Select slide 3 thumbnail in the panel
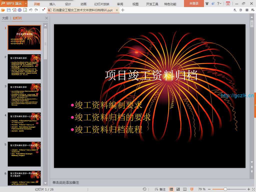Screen dimensions: 256x192 click(24, 96)
